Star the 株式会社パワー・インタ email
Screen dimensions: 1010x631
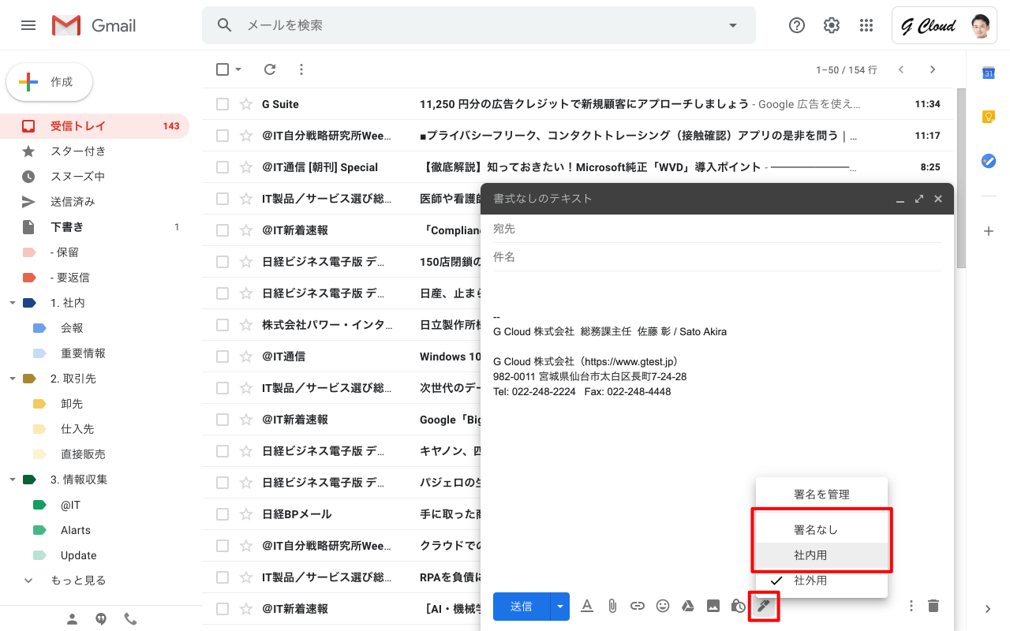pos(246,325)
